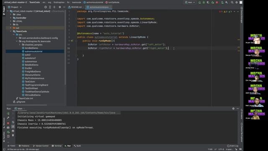Open Search Everywhere magnifier icon

[x=232, y=3]
